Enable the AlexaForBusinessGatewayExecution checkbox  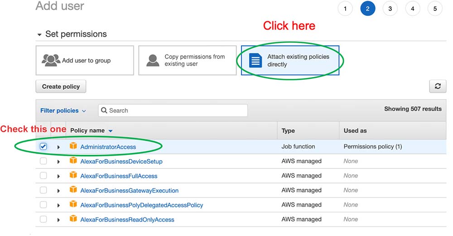tap(43, 190)
